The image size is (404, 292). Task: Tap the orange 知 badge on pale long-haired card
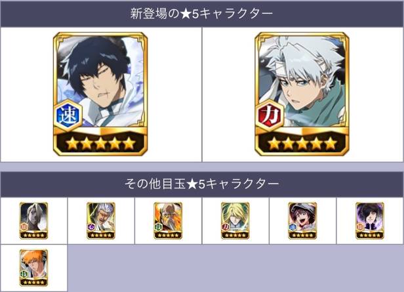click(24, 227)
